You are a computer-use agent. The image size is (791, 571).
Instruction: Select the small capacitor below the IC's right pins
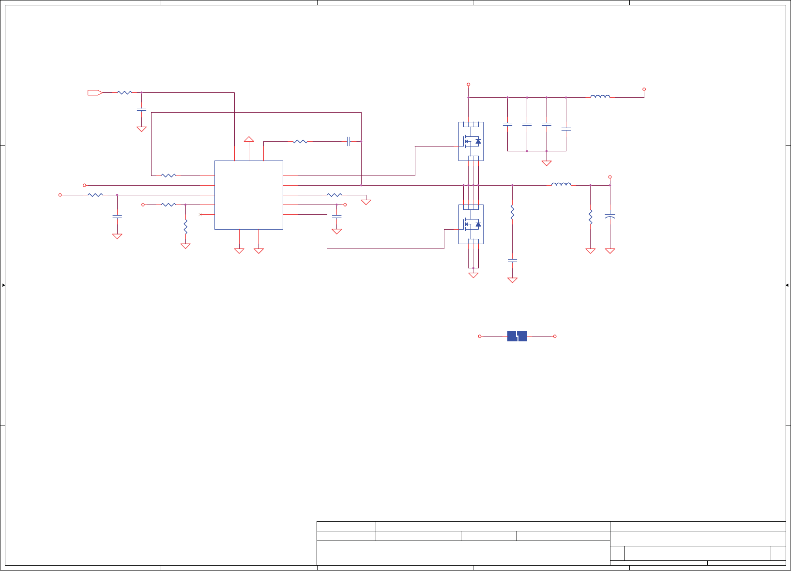(337, 217)
